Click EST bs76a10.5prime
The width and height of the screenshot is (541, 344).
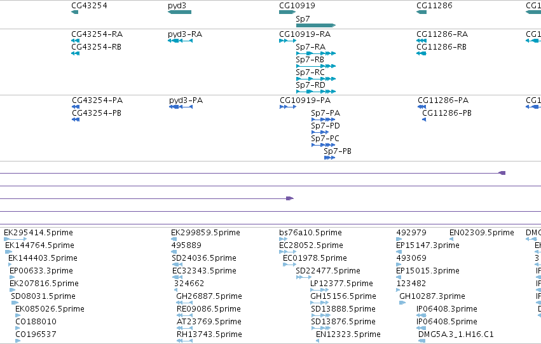284,239
